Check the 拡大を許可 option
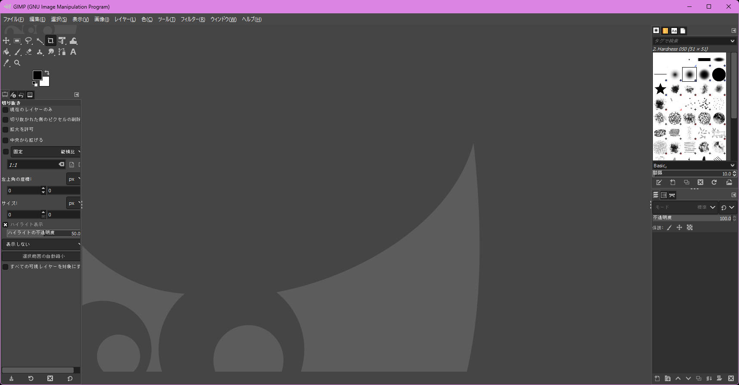The width and height of the screenshot is (739, 385). (x=6, y=129)
